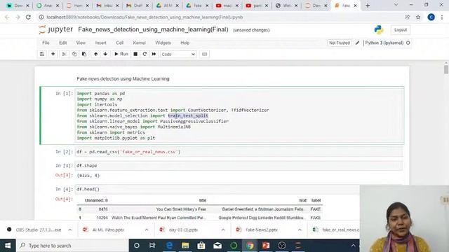Open Task View on taskbar
The height and width of the screenshot is (252, 449).
(x=152, y=246)
